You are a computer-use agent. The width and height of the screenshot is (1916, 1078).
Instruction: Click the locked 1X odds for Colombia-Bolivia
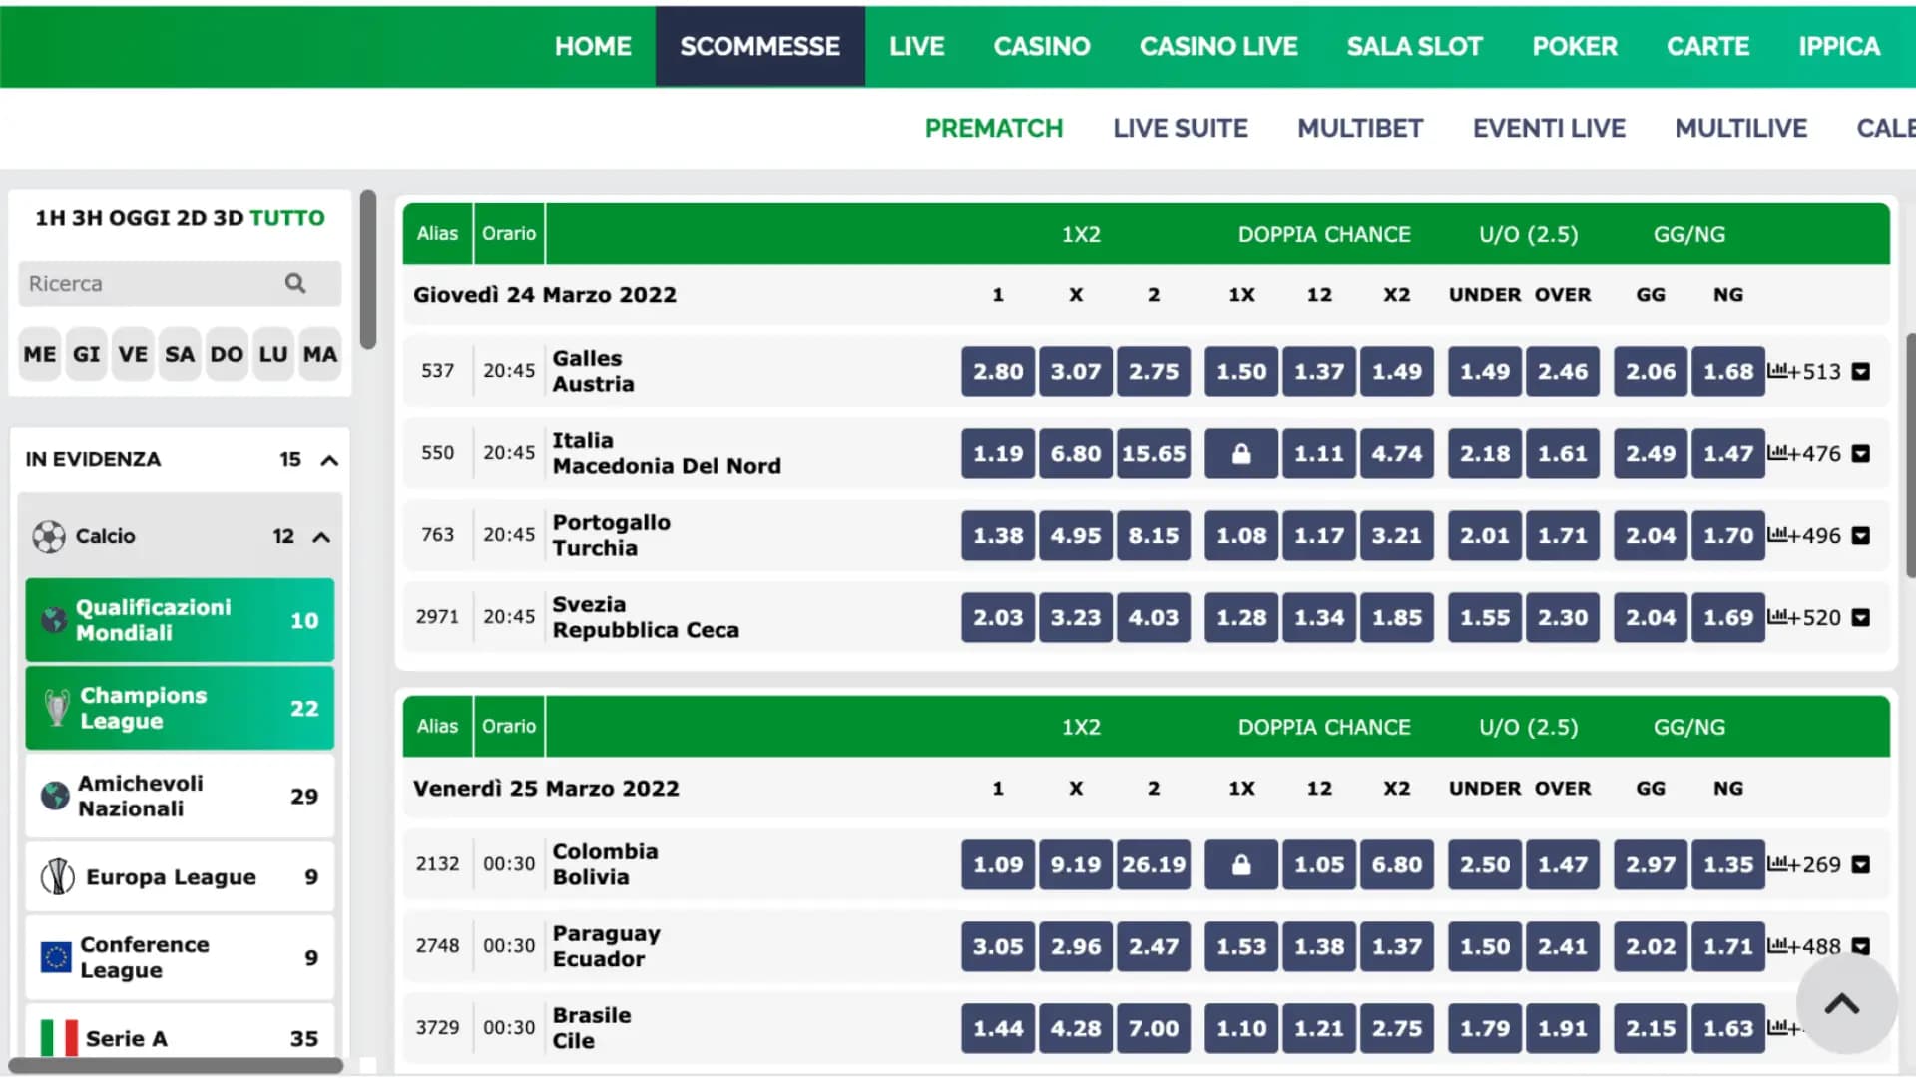click(1240, 865)
